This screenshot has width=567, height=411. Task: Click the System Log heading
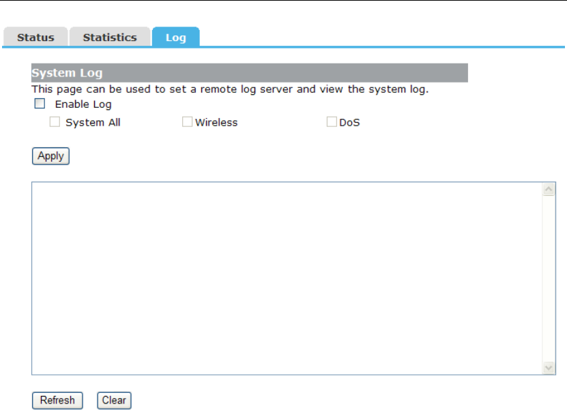(68, 73)
